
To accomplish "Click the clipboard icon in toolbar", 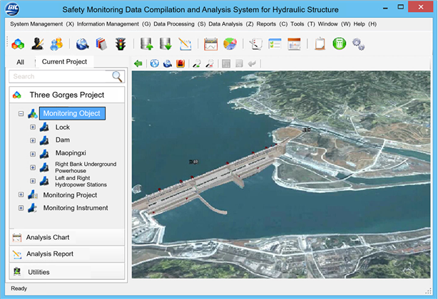I will [x=320, y=43].
